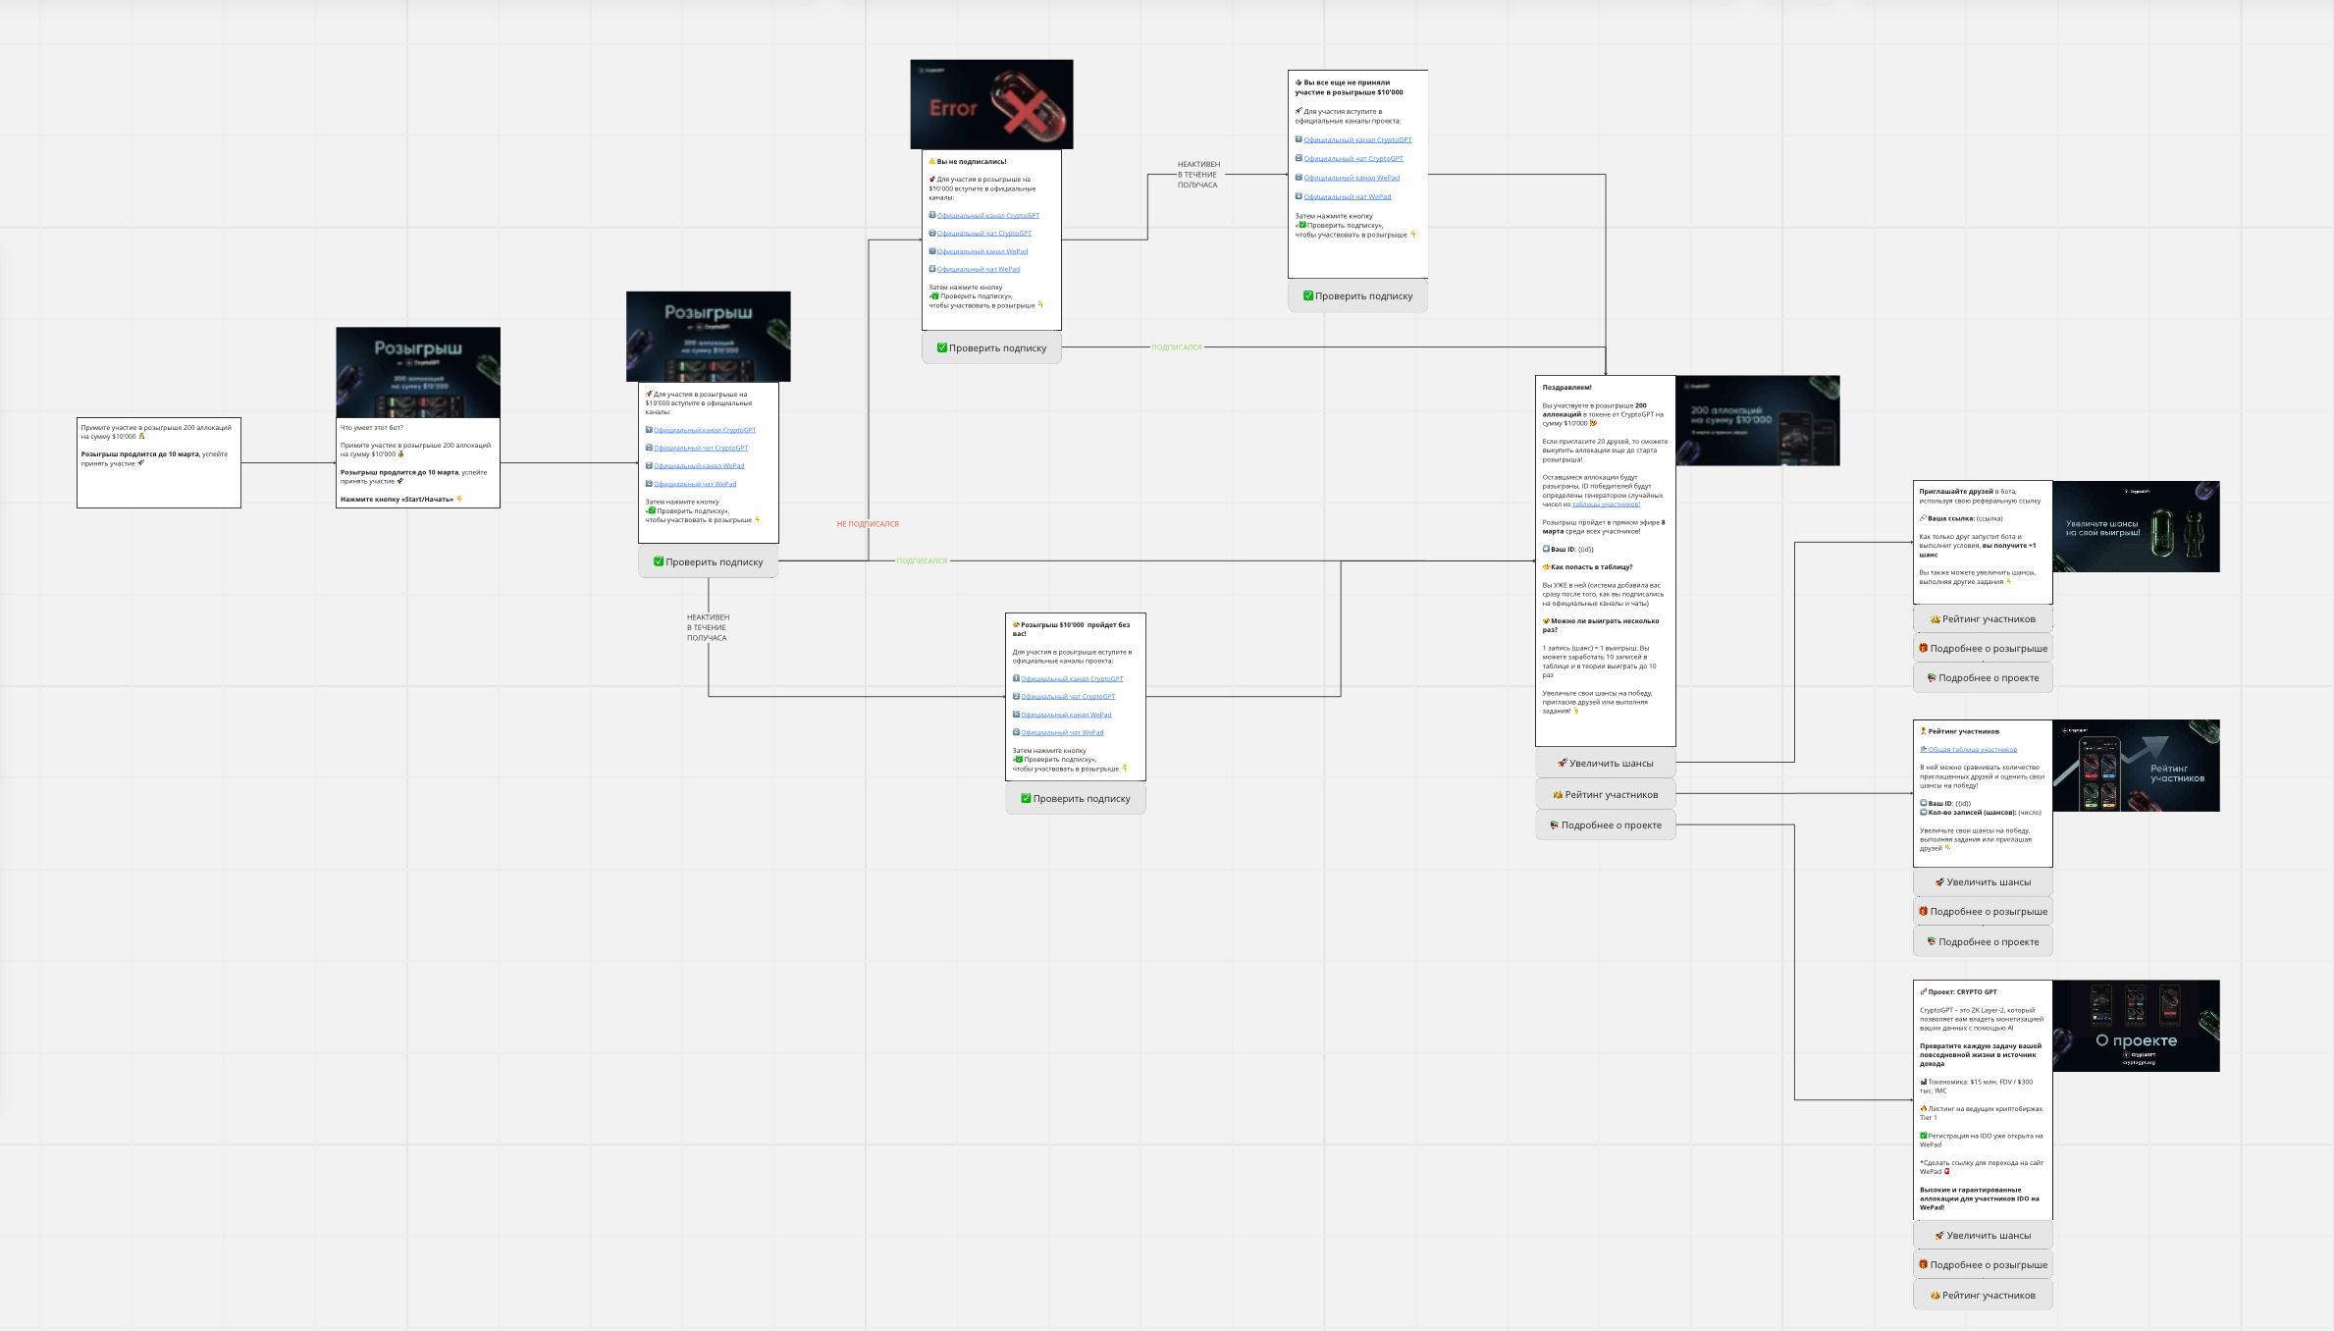
Task: Click 'Проверить подписку' under 'Вы все еще не приняли' card
Action: click(x=1357, y=296)
